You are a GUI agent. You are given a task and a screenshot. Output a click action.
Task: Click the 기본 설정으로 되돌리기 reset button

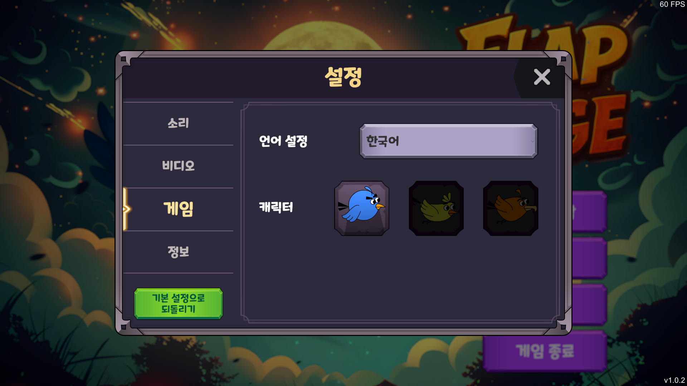178,303
